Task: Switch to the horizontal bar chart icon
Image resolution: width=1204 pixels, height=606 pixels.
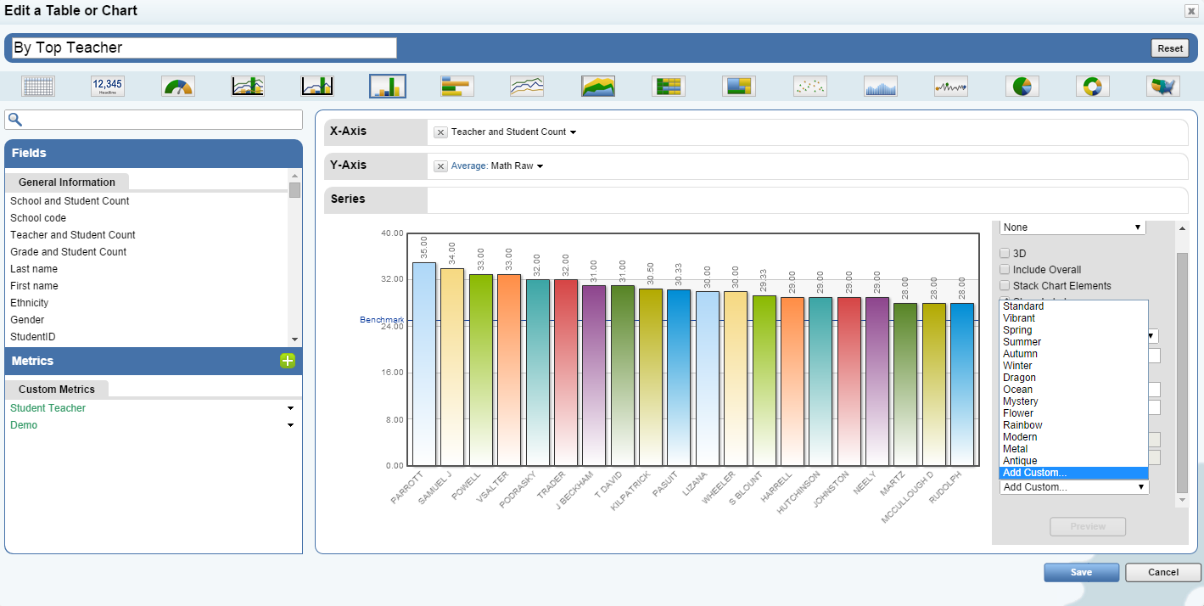Action: pos(457,86)
